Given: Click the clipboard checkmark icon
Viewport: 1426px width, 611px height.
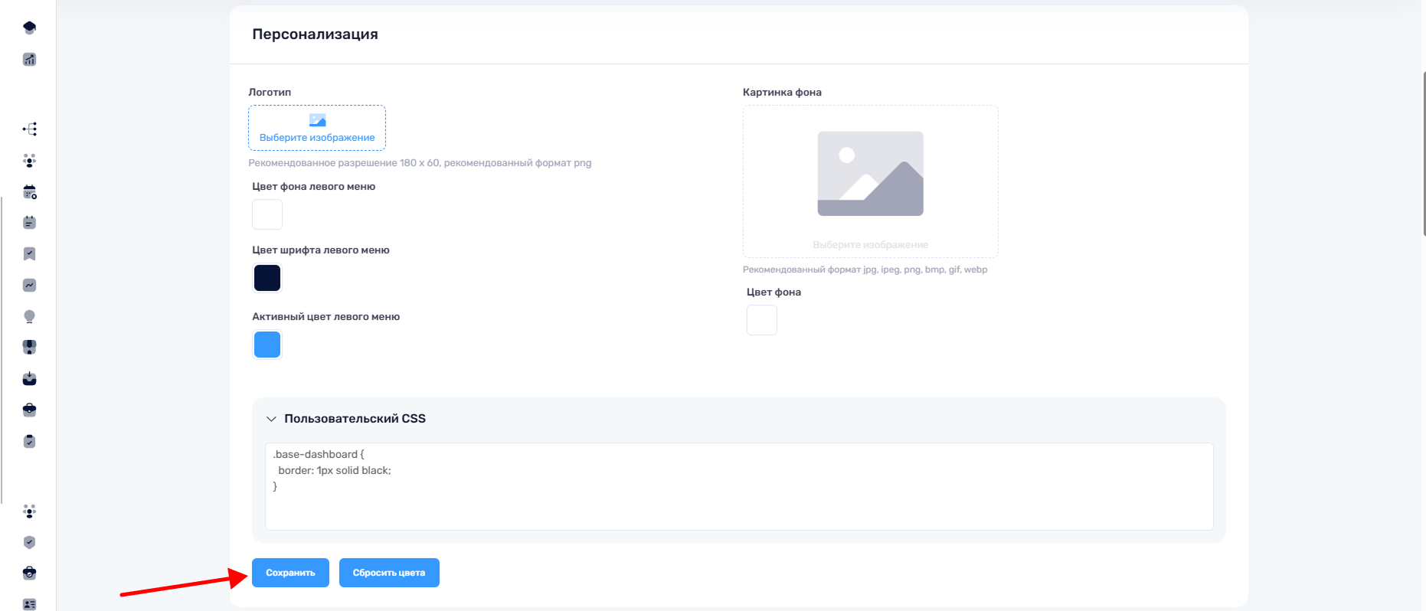Looking at the screenshot, I should pos(29,442).
